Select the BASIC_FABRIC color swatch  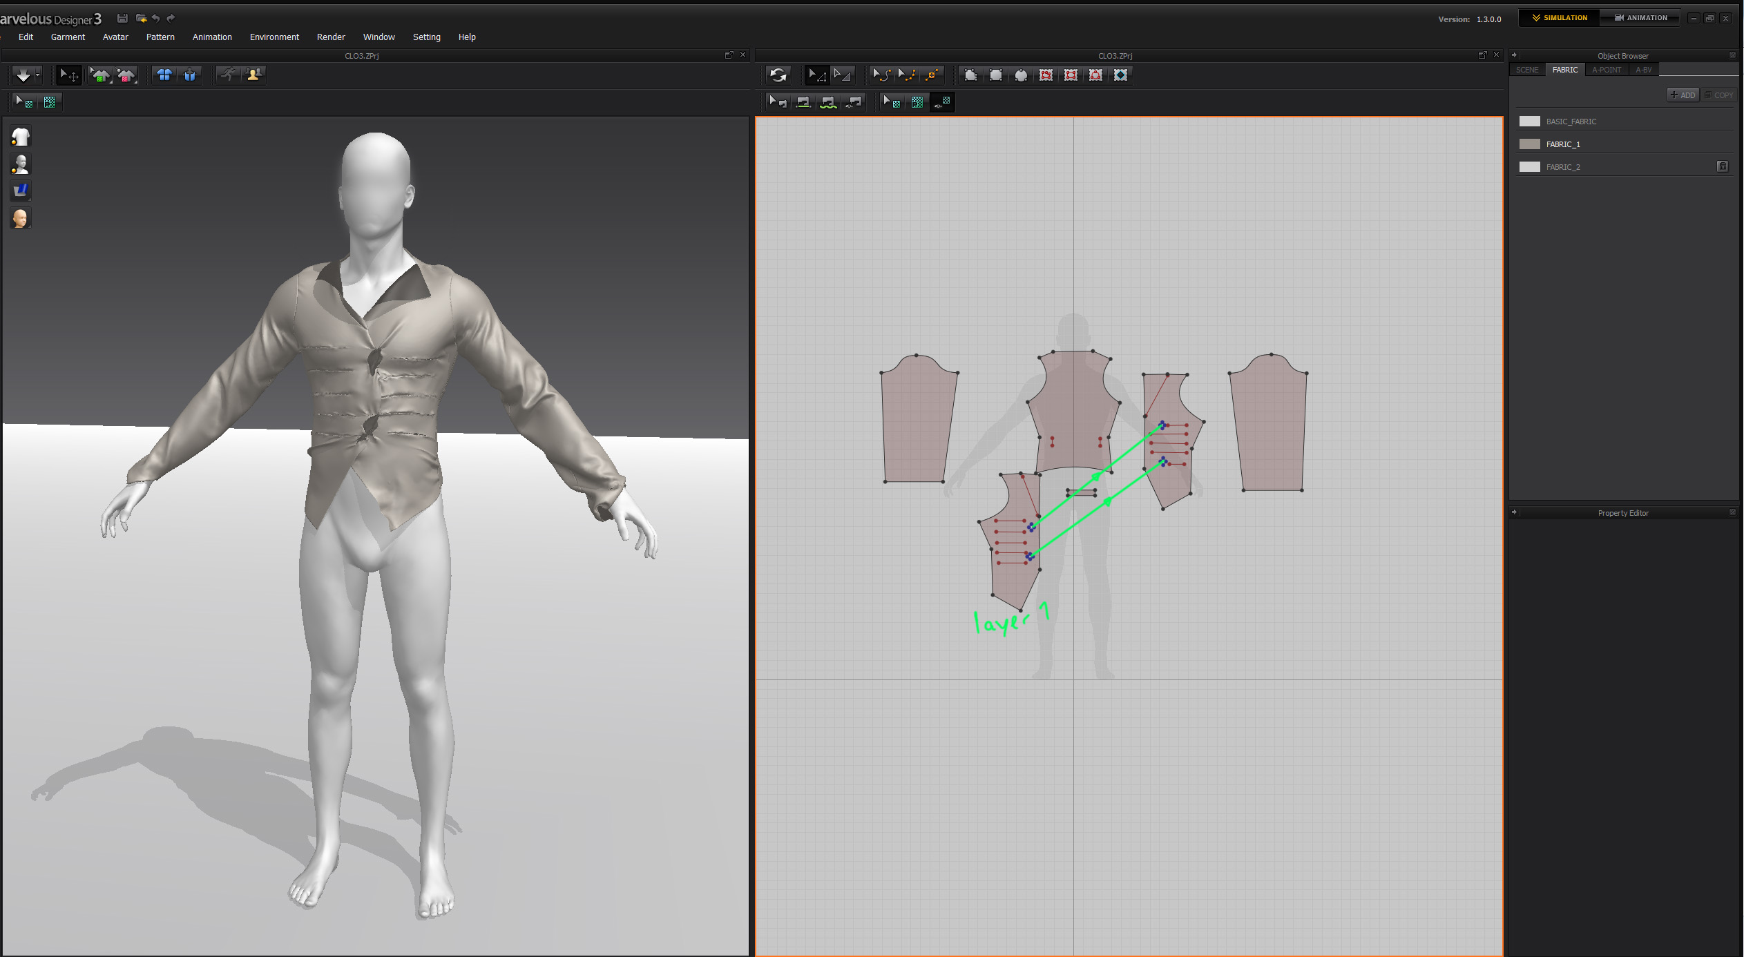[1529, 122]
